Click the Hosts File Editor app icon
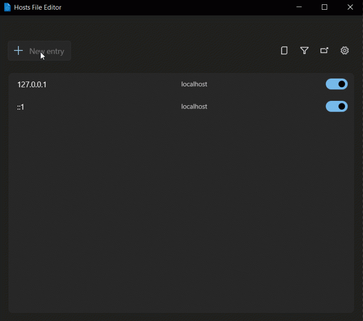This screenshot has height=321, width=363. pos(7,7)
